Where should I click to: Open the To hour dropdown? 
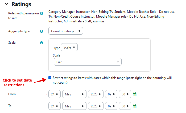coord(111,106)
